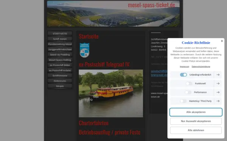Enable the Performance cookies switch

(x=188, y=92)
